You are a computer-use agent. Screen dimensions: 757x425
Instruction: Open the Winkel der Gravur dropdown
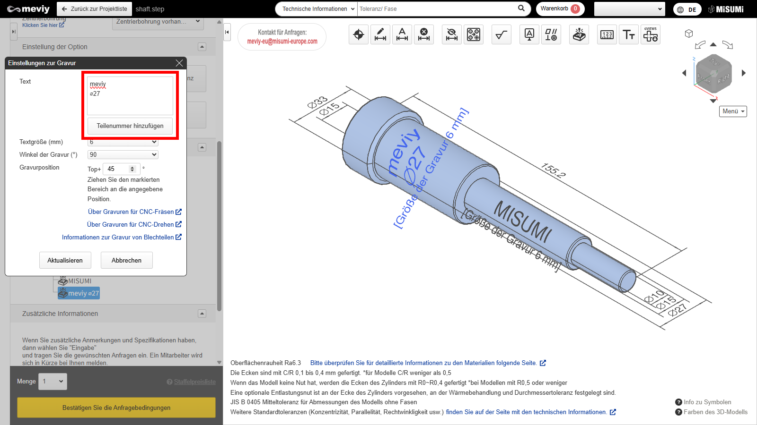click(123, 154)
